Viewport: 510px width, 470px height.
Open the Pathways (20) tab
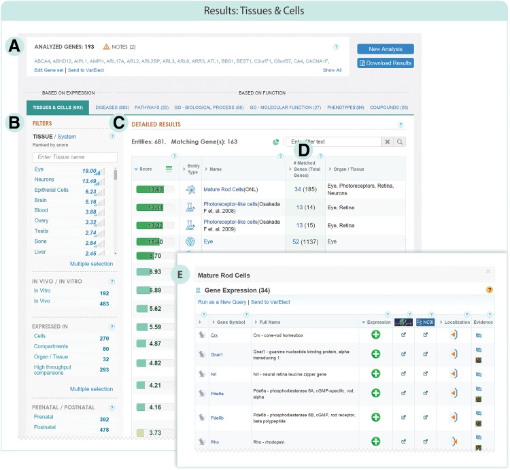[153, 107]
